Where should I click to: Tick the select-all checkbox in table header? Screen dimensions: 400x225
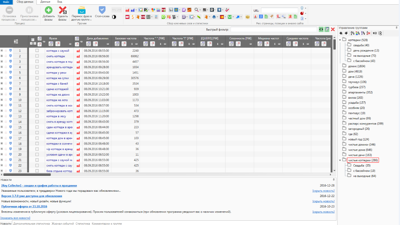click(33, 40)
